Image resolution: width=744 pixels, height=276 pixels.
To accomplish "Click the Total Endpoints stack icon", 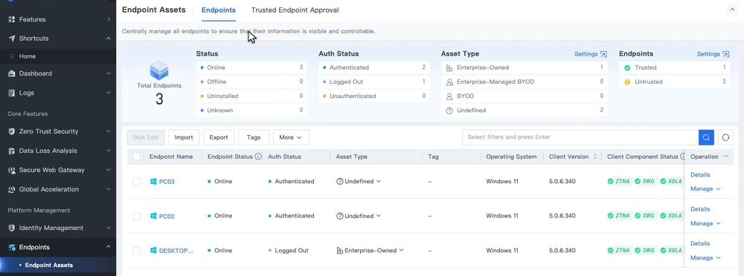I will tap(159, 70).
